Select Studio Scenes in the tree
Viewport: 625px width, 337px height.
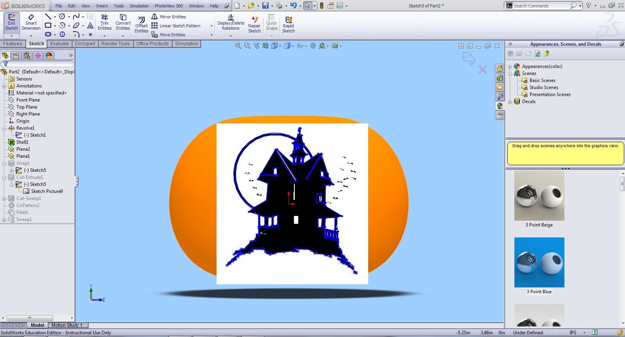click(544, 87)
